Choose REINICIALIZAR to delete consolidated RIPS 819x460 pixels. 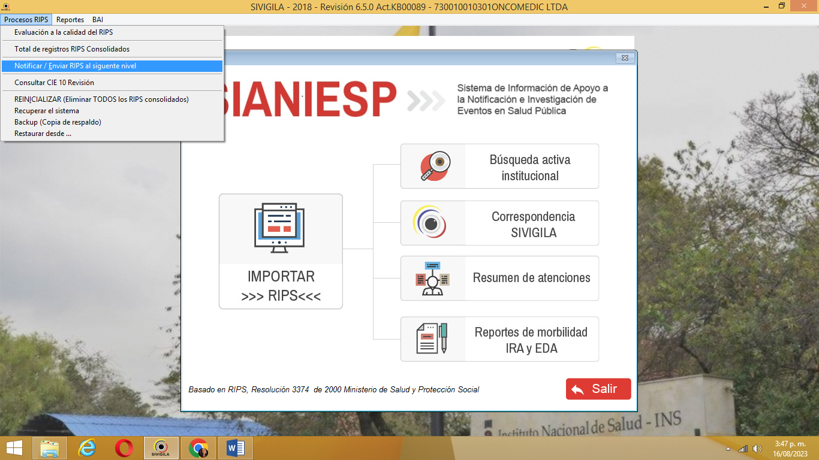tap(101, 99)
